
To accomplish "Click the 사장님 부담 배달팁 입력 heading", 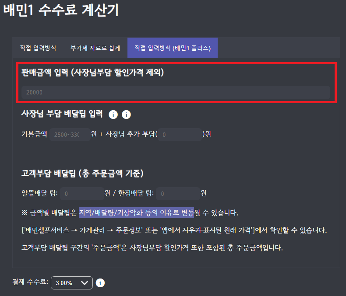I will click(62, 114).
